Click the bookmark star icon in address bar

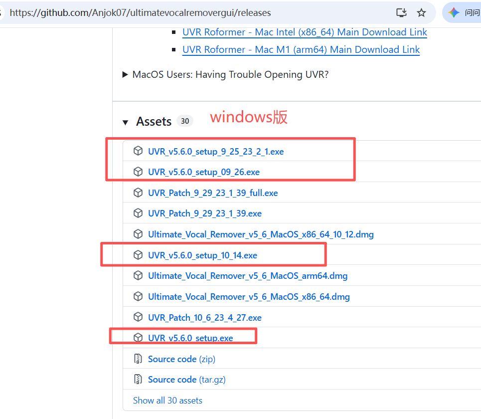click(x=422, y=13)
